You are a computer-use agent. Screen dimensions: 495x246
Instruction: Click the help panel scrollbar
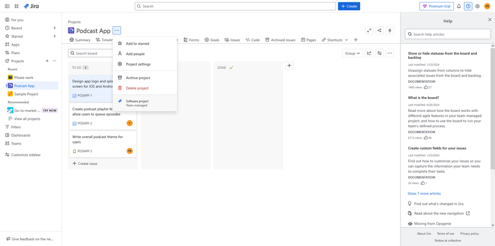pos(493,124)
